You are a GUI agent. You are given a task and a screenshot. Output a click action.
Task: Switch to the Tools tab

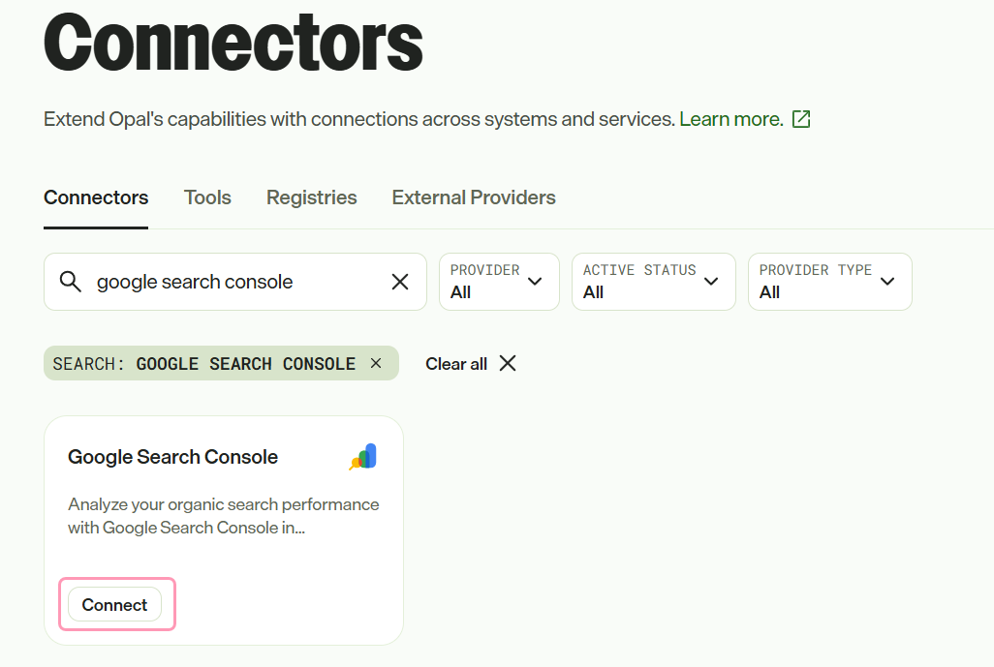click(x=207, y=197)
